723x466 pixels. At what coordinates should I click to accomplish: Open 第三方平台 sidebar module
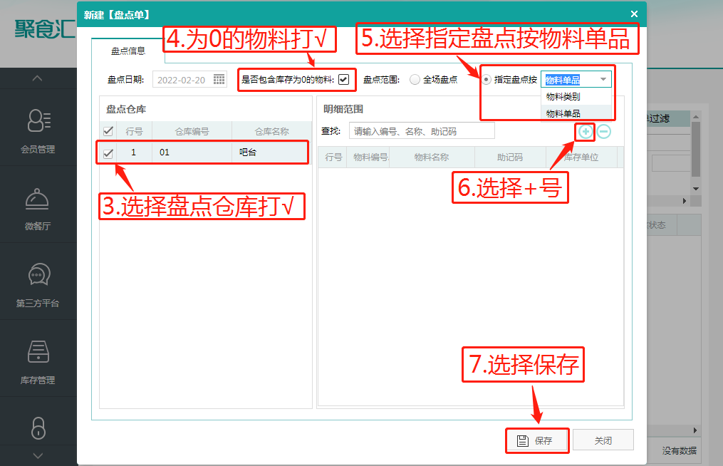tap(38, 285)
